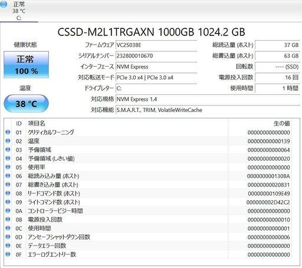
Task: Click the 健康状態 label
Action: tap(25, 45)
